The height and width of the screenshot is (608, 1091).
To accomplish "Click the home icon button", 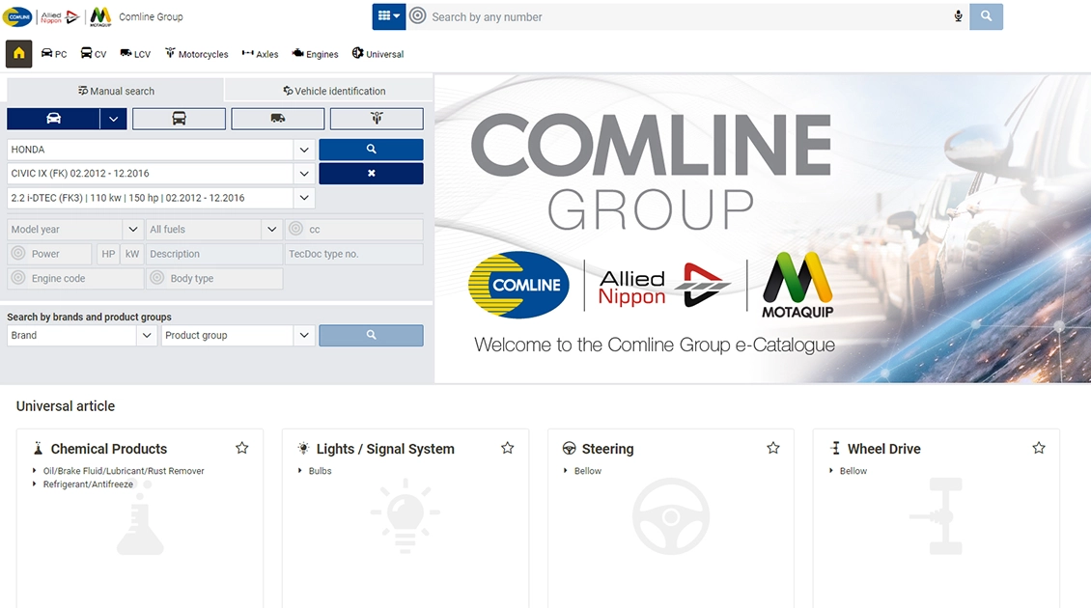I will tap(18, 54).
